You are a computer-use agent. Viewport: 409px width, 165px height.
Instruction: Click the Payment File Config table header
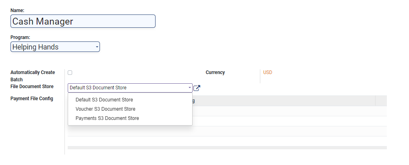(x=282, y=101)
